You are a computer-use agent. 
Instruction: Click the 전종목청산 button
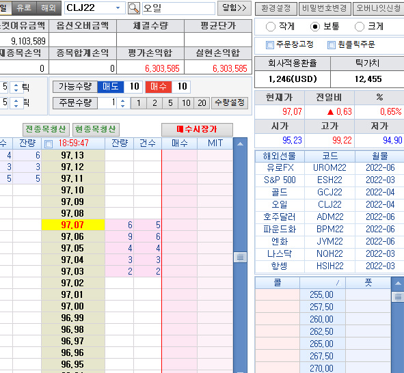pos(46,129)
